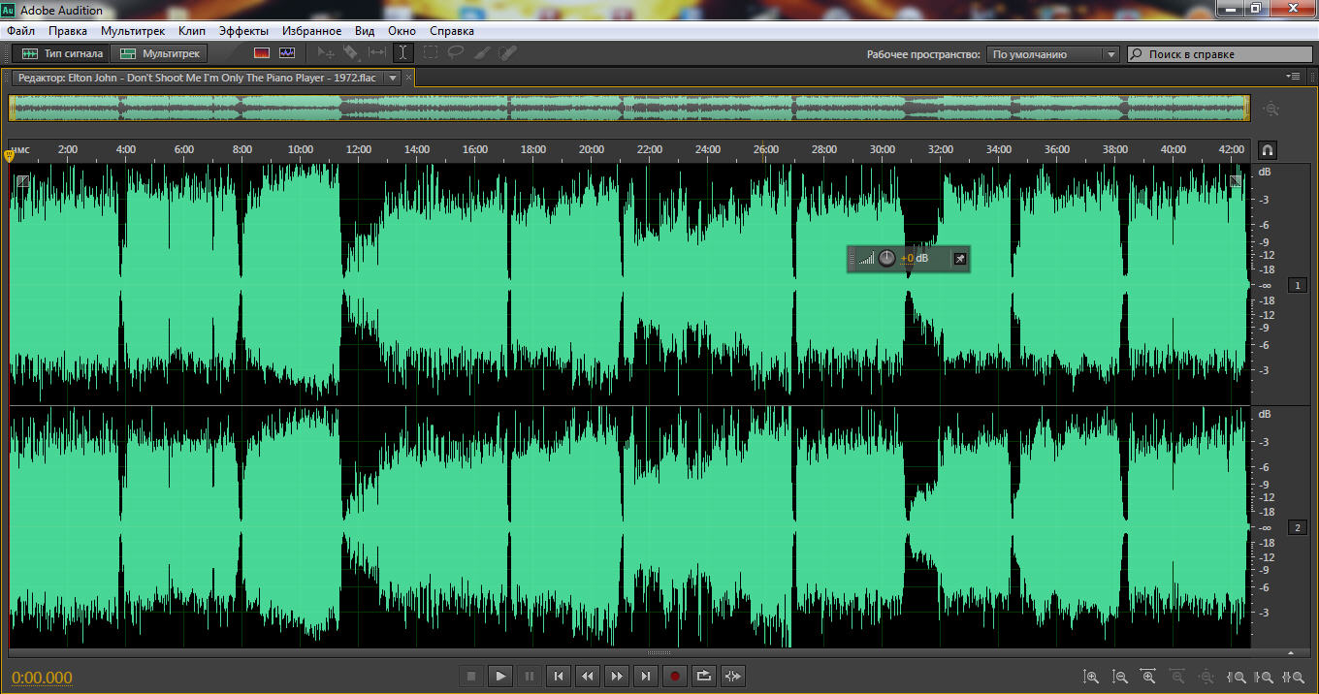
Task: Open the Клип menu
Action: click(x=192, y=31)
